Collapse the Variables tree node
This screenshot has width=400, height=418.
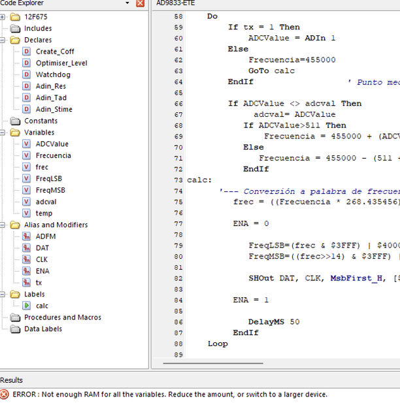(x=2, y=133)
